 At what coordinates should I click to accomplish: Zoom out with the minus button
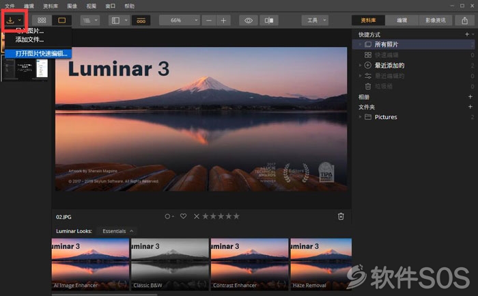point(209,21)
